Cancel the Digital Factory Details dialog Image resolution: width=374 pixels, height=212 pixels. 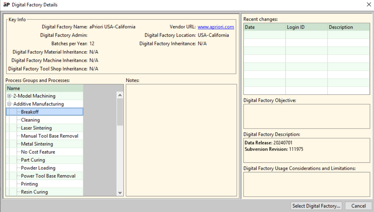(359, 206)
